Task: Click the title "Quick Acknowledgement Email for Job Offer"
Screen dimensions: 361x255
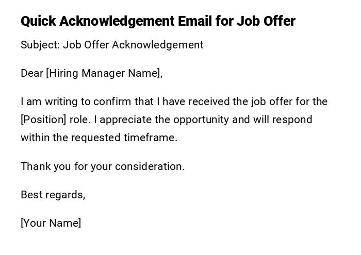Action: pos(158,21)
